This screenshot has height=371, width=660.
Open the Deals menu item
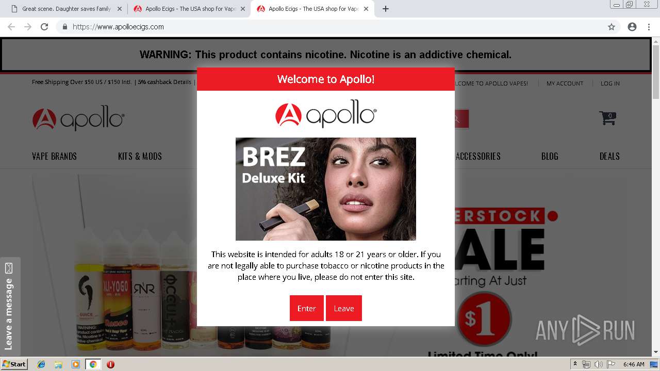coord(609,156)
